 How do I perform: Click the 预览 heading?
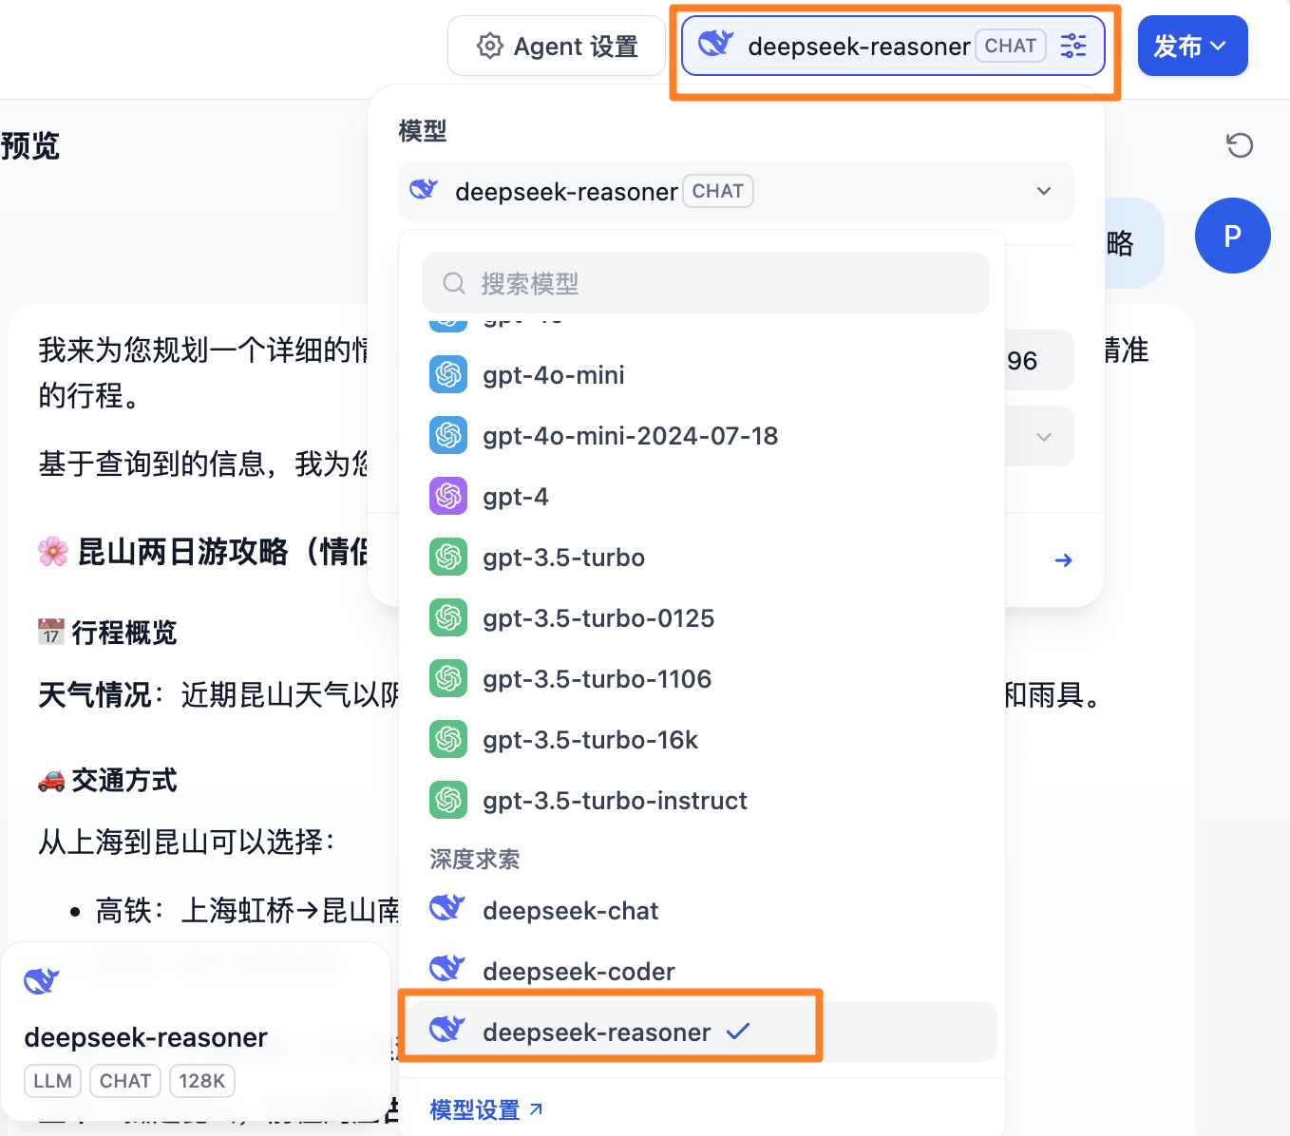click(29, 146)
